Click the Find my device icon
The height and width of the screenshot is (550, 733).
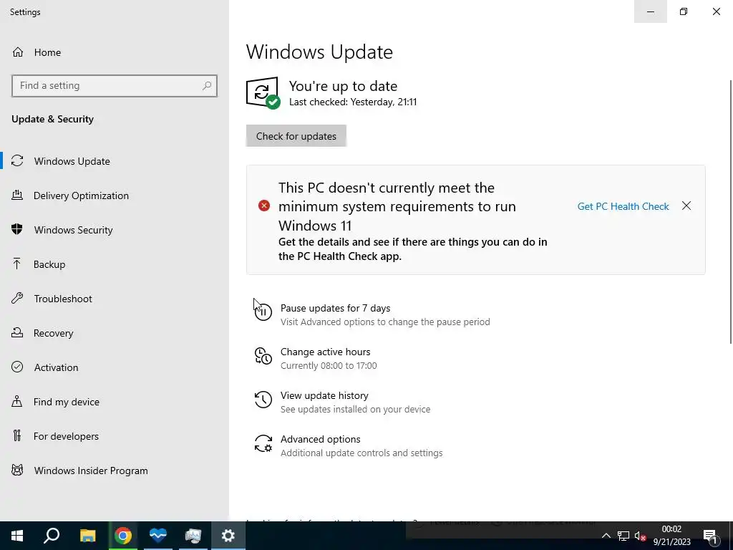point(17,402)
